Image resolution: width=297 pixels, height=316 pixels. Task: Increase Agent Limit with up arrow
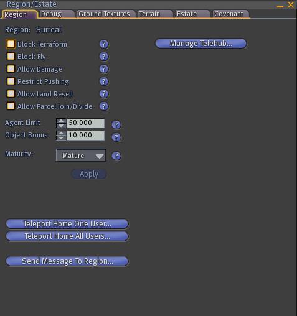(61, 121)
